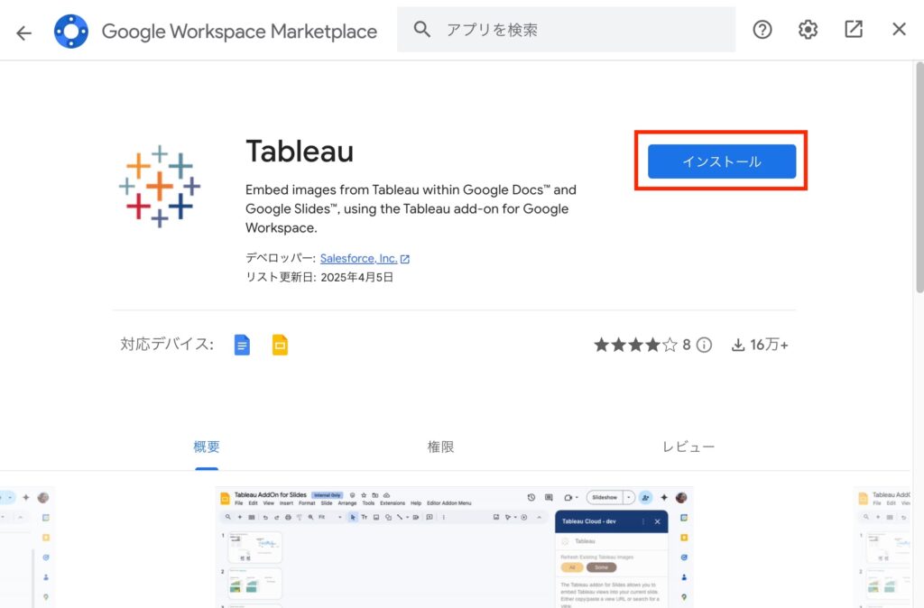Close the Marketplace dialog with X
The height and width of the screenshot is (608, 924).
click(x=899, y=30)
